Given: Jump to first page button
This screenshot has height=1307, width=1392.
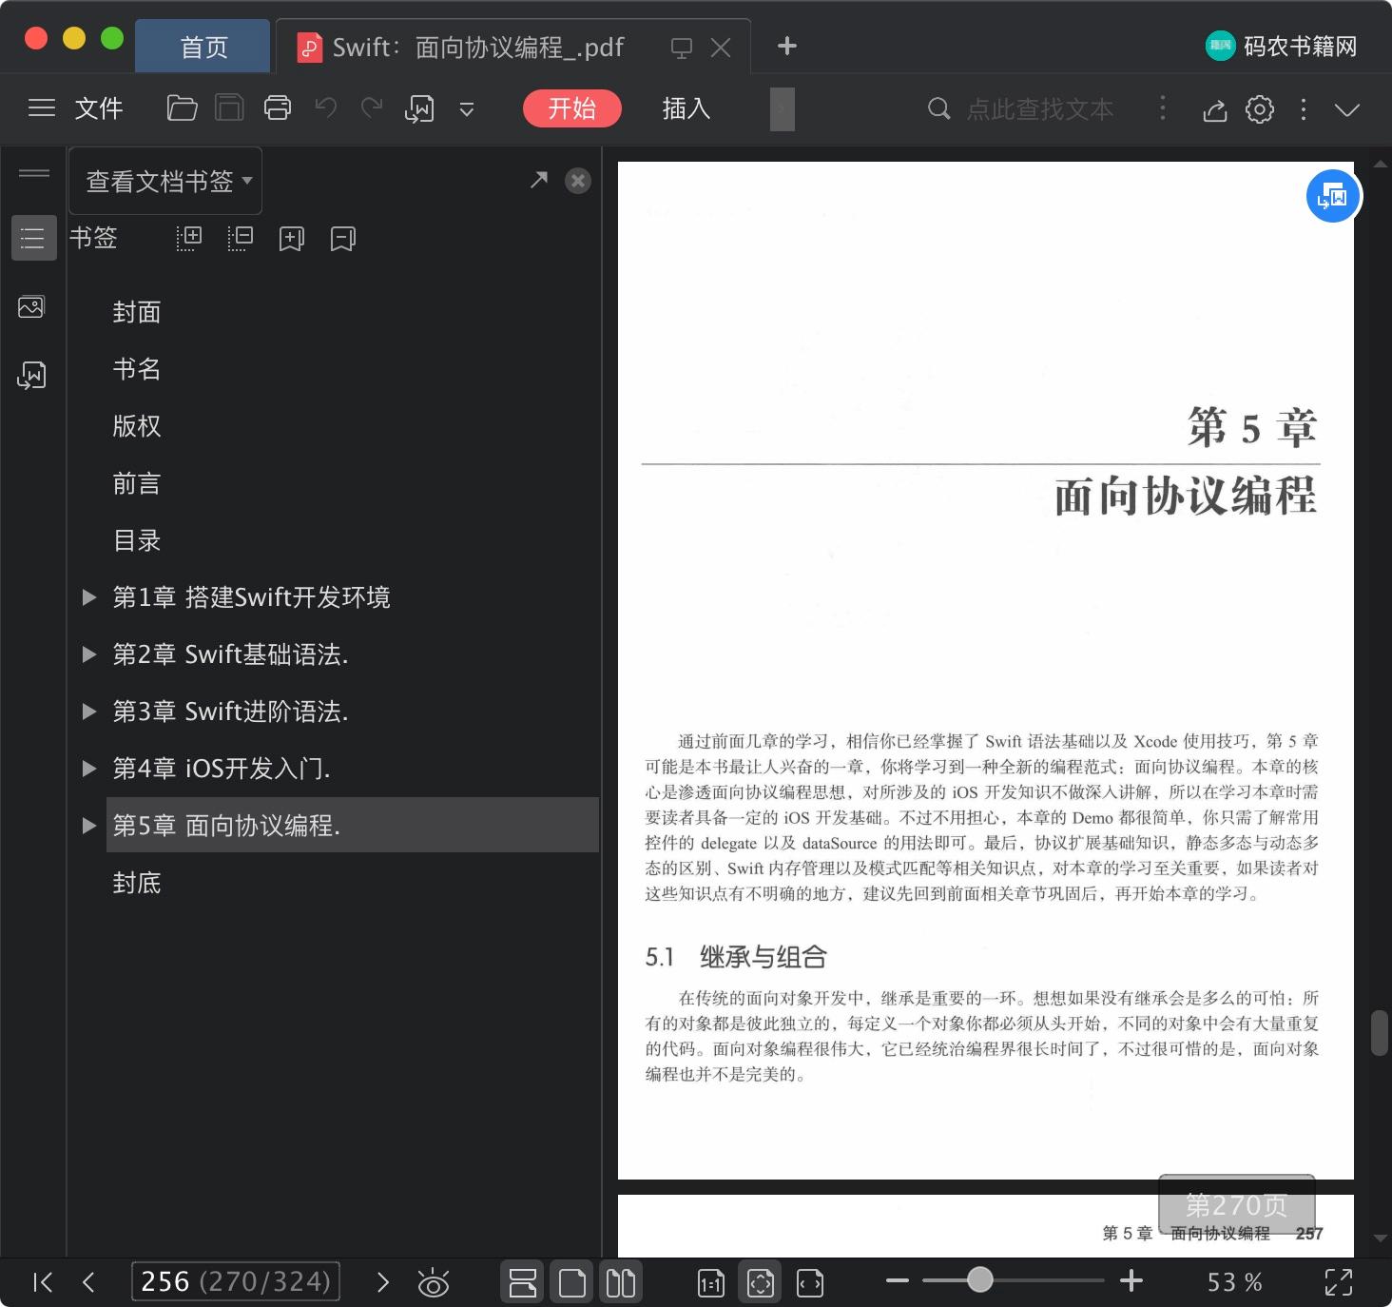Looking at the screenshot, I should tap(43, 1282).
